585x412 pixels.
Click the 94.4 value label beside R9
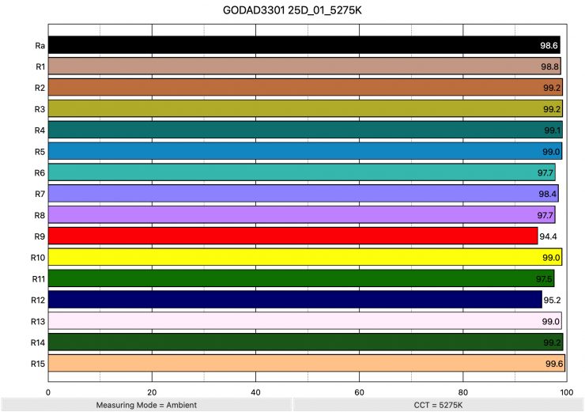click(549, 236)
